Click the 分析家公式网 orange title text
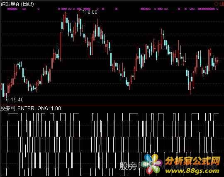Screen dimensions: 224x177 pos(193,161)
